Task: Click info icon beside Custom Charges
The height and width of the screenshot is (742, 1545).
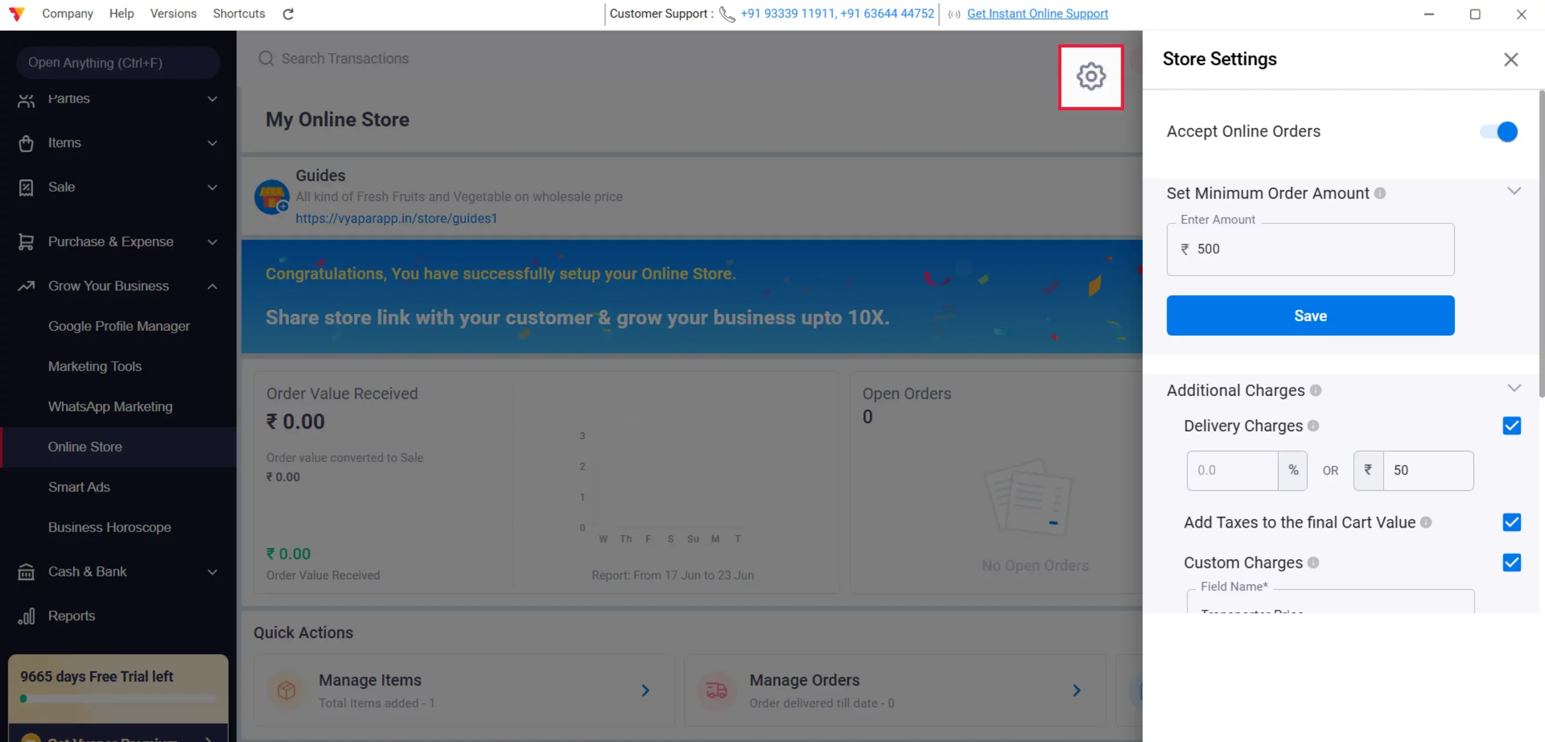Action: click(x=1313, y=563)
